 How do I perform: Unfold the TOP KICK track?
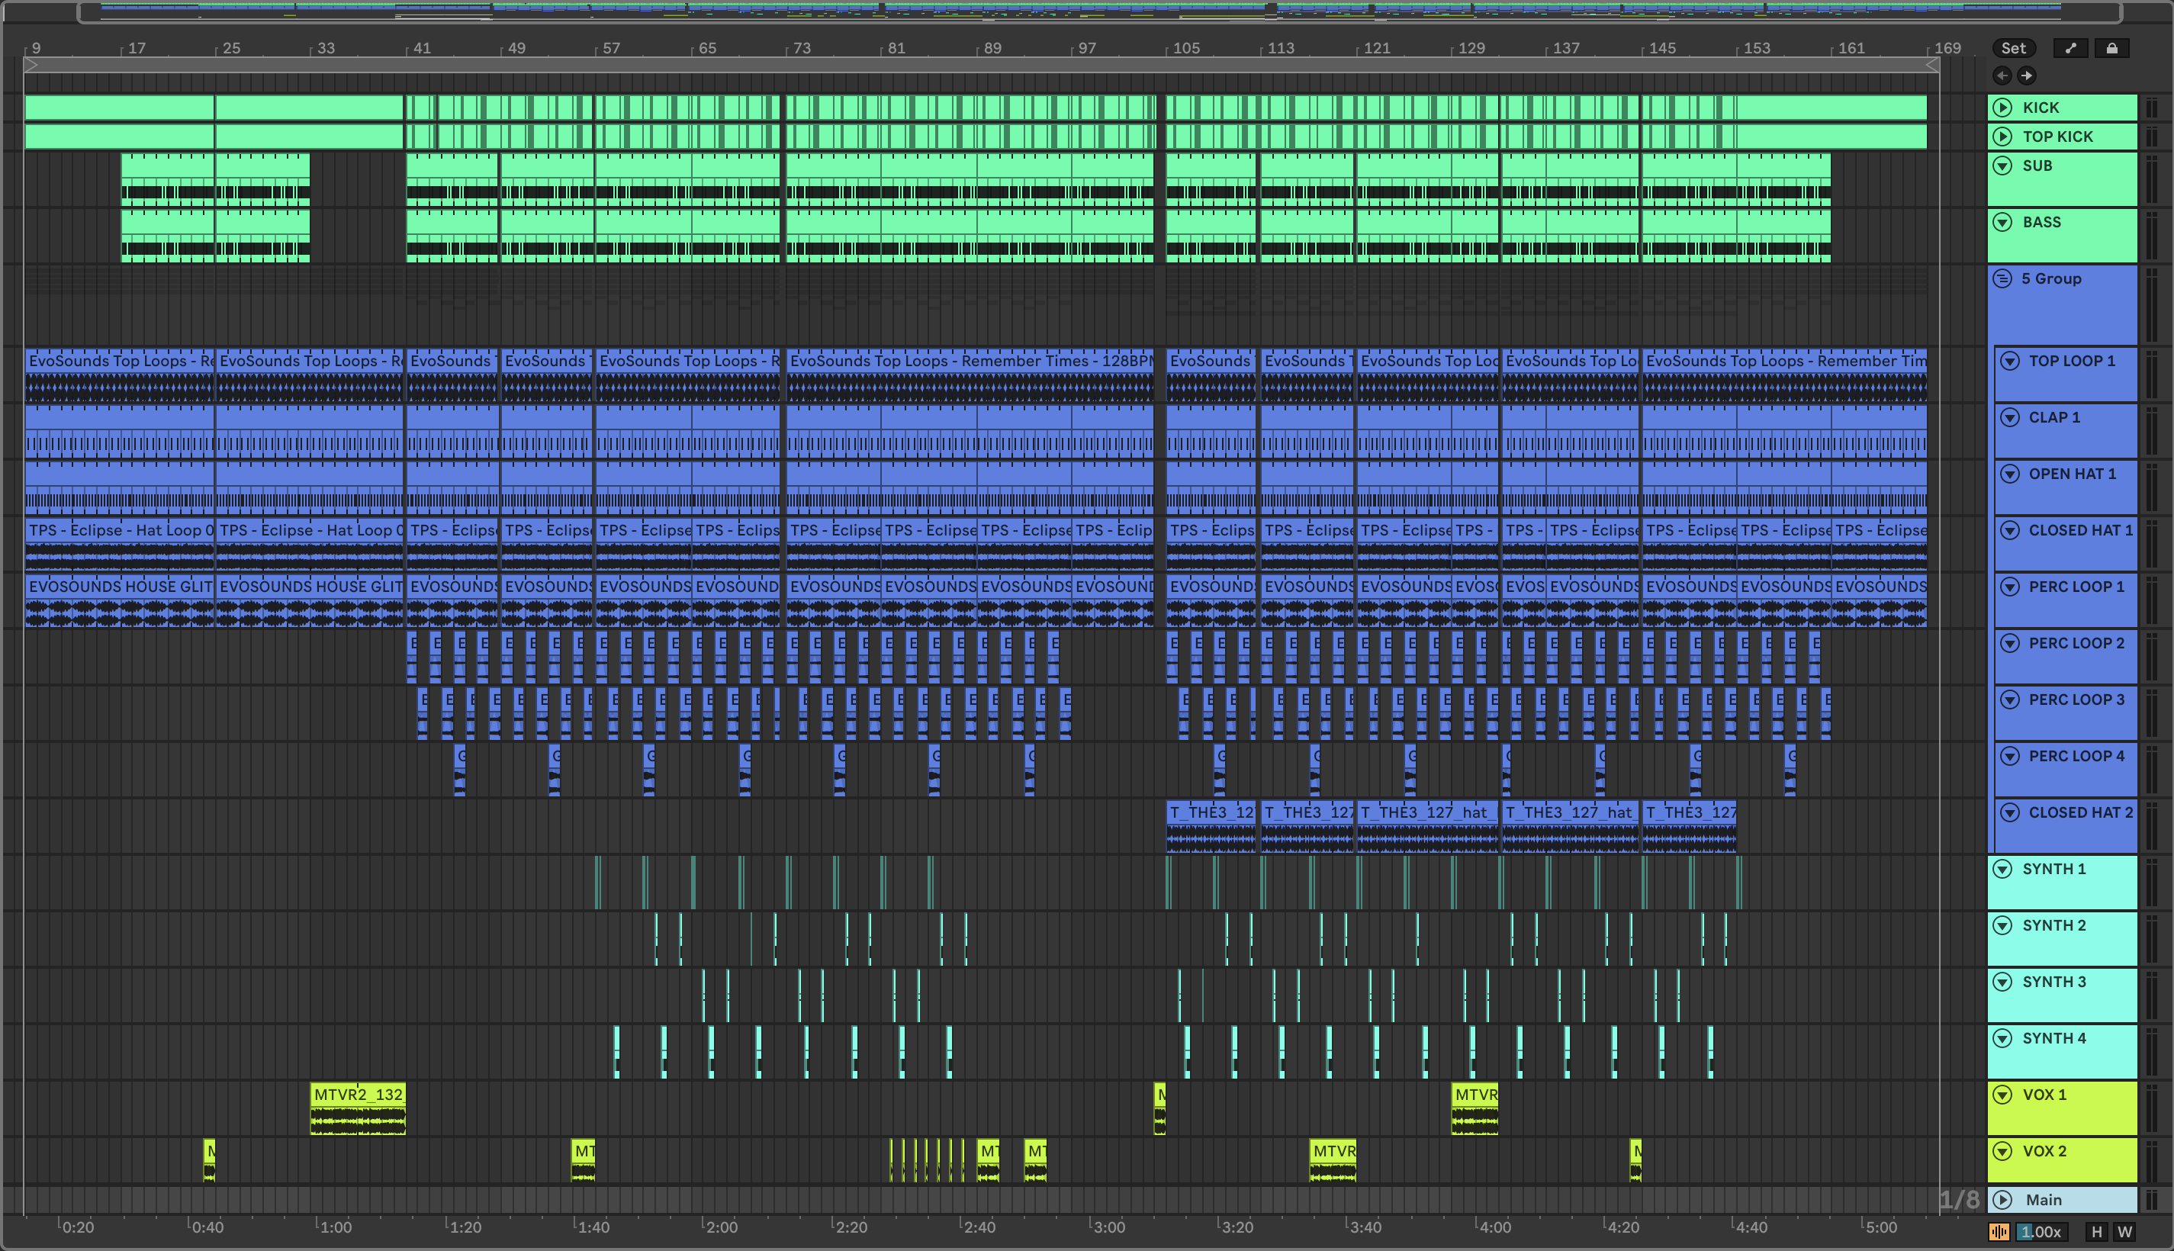click(x=2002, y=137)
